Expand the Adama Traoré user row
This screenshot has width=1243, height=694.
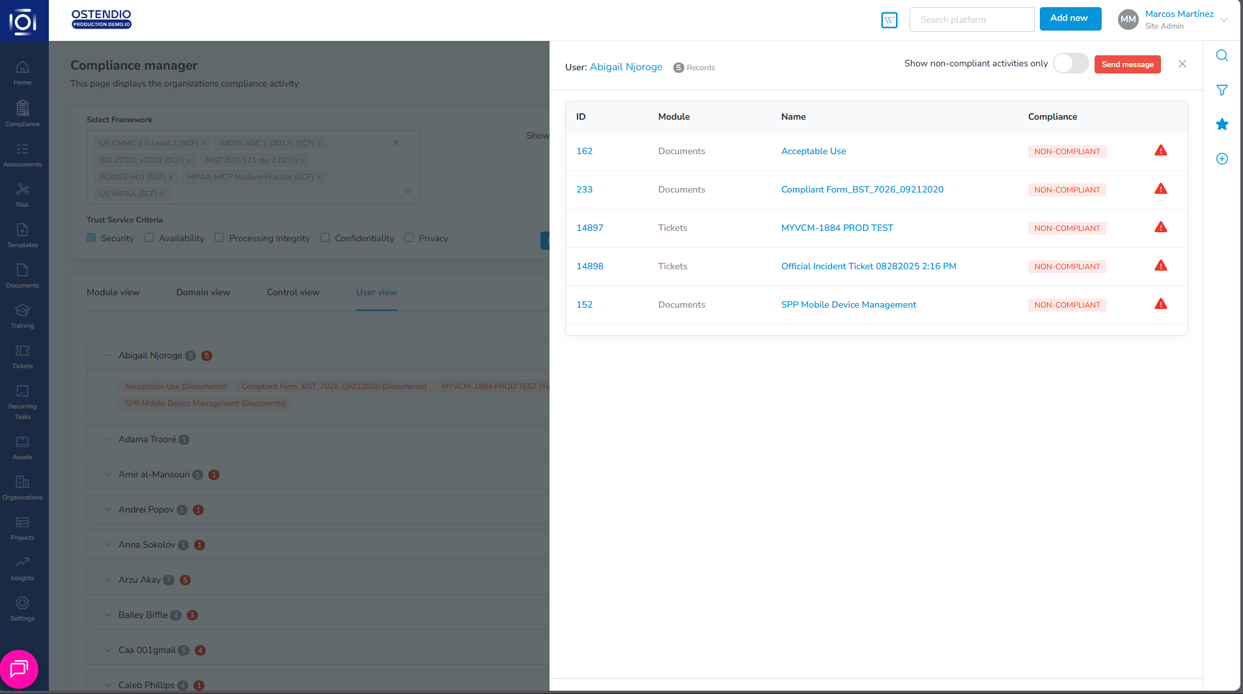coord(107,440)
